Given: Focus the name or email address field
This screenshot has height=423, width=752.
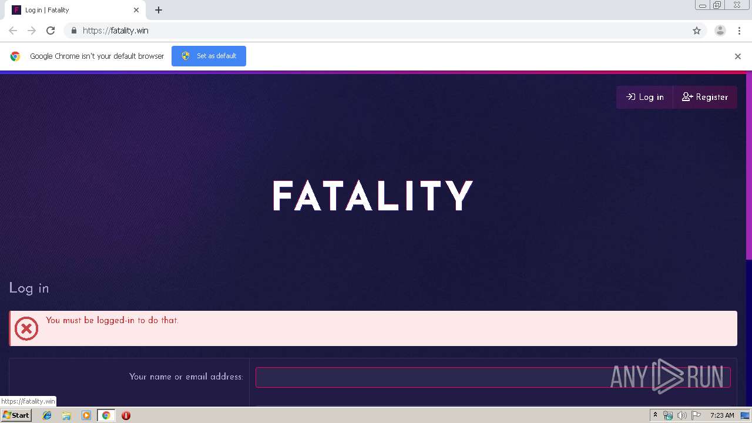Looking at the screenshot, I should [493, 377].
